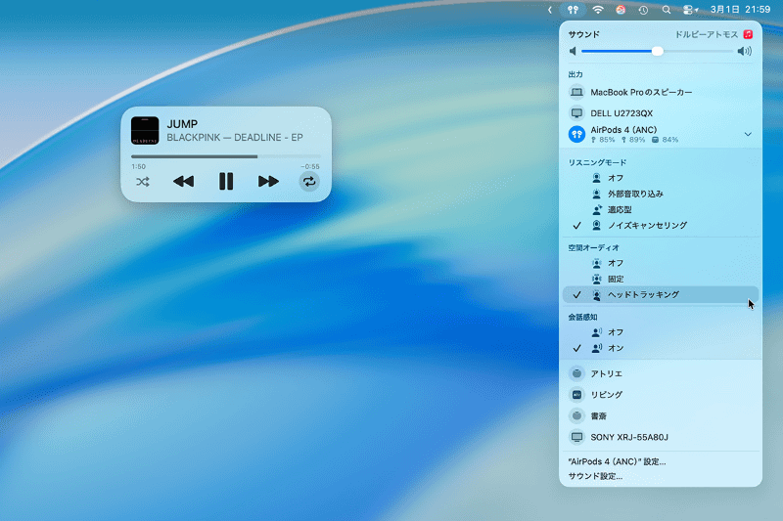The height and width of the screenshot is (521, 783).
Task: Pause the song JUMP
Action: (x=226, y=182)
